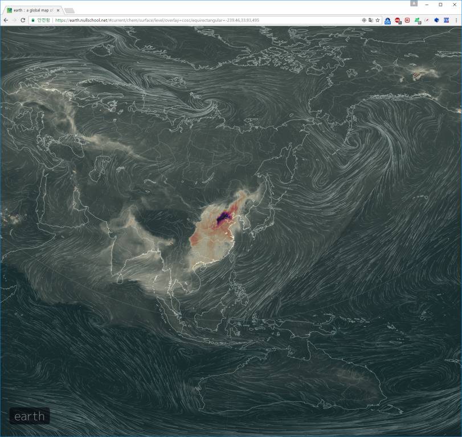Image resolution: width=462 pixels, height=437 pixels.
Task: Click the location target icon in address bar
Action: pos(364,20)
